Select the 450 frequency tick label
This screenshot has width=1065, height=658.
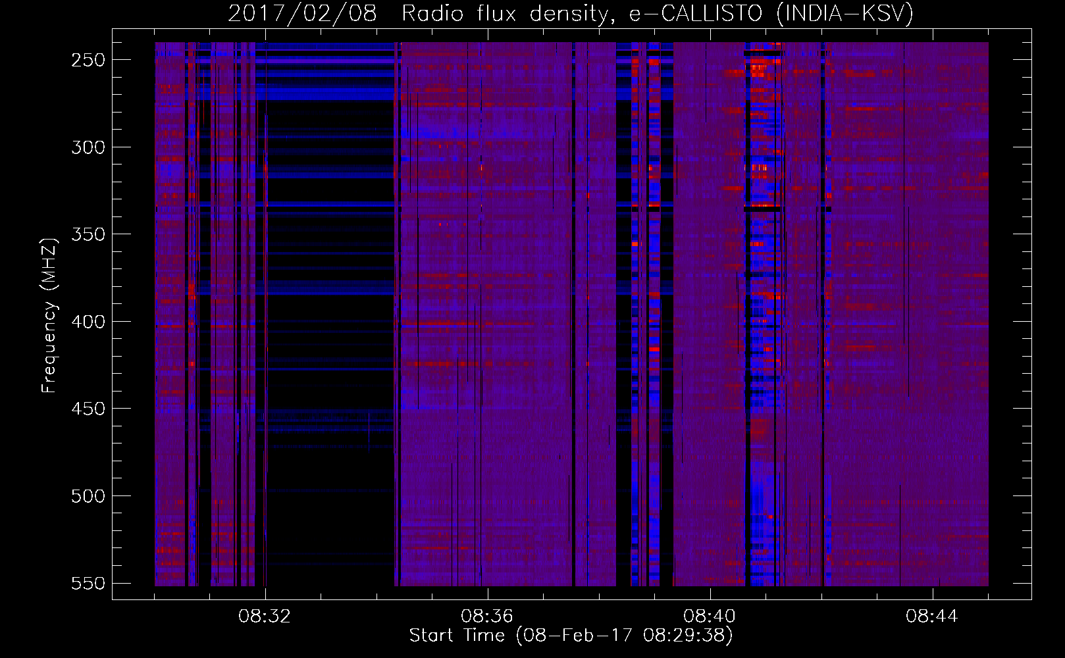click(88, 409)
